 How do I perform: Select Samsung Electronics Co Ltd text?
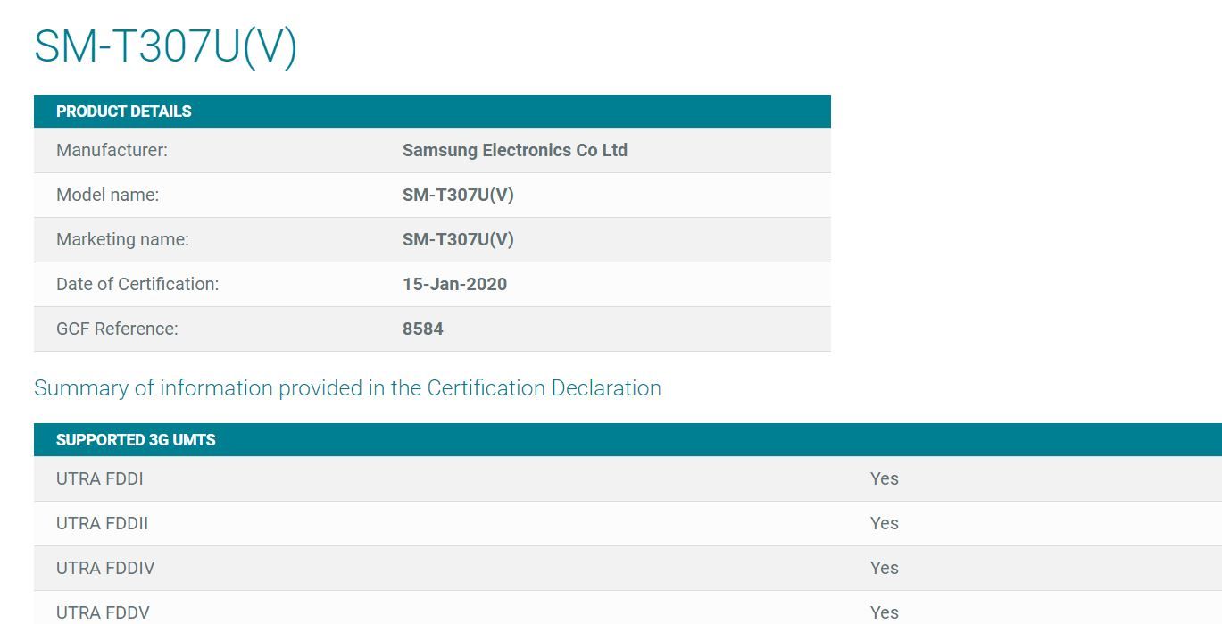(515, 150)
